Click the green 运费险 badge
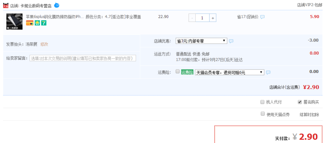The image size is (324, 143). [187, 72]
